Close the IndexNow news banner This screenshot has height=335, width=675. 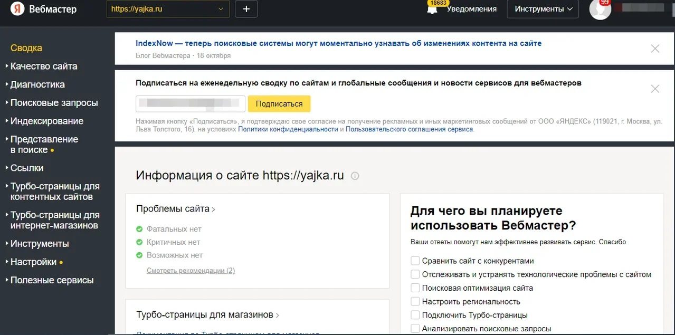coord(655,49)
